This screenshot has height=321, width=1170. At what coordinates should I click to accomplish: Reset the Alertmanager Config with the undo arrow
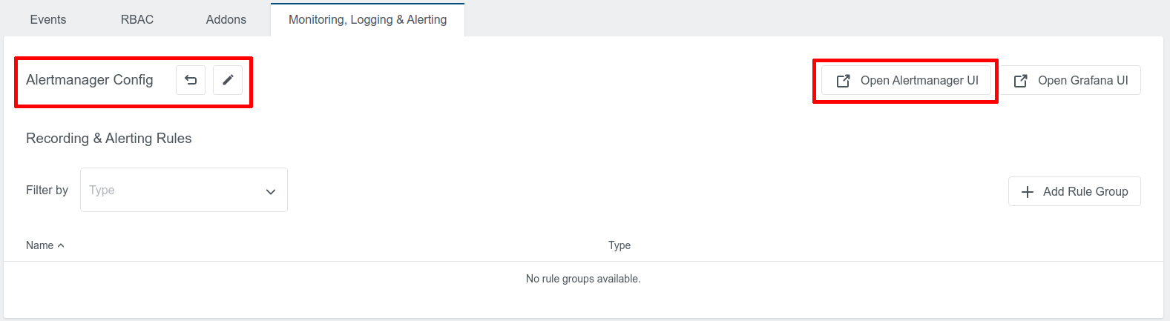[x=191, y=80]
